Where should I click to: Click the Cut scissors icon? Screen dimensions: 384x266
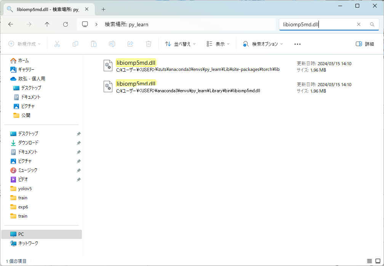(57, 44)
